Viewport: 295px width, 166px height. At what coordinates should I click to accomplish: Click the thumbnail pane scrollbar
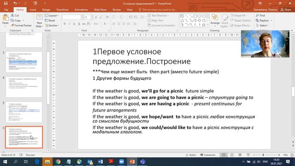pyautogui.click(x=48, y=77)
